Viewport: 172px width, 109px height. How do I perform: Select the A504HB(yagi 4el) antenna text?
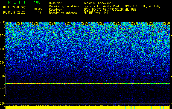97,13
